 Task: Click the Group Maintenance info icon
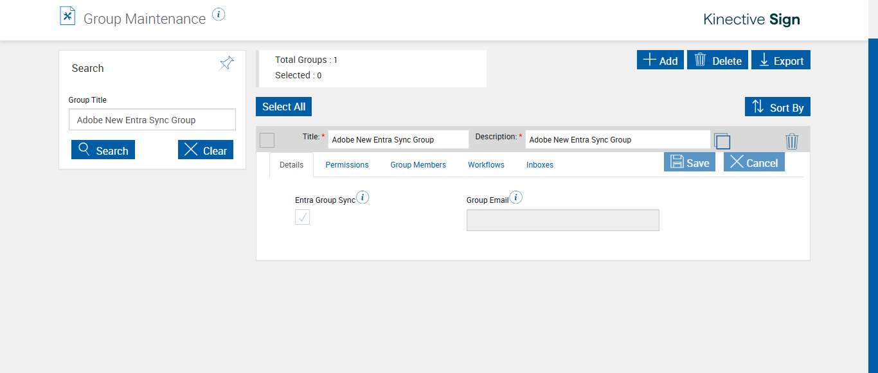219,14
